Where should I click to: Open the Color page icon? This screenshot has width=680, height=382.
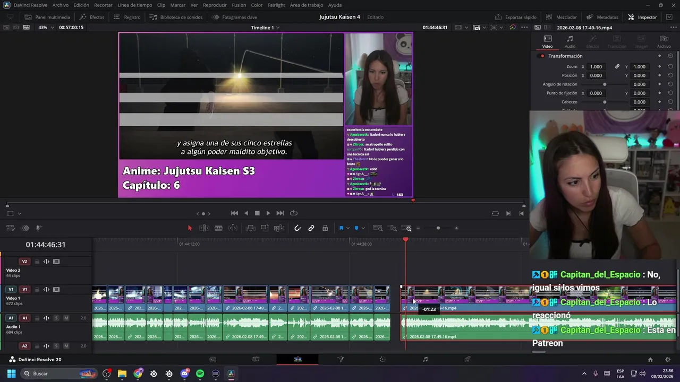[382, 359]
